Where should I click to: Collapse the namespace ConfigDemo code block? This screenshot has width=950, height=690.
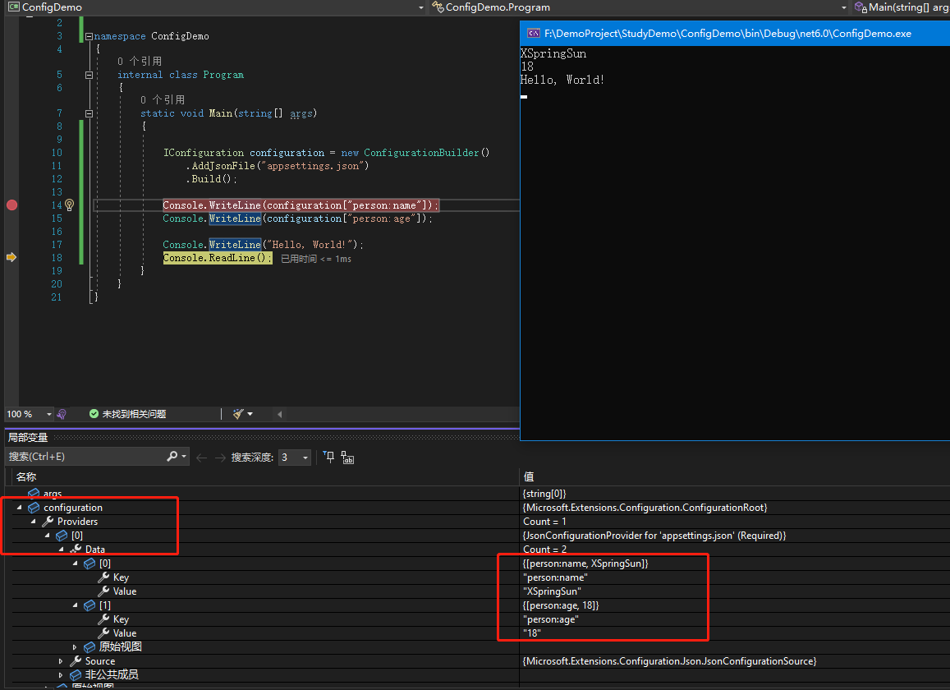tap(89, 36)
